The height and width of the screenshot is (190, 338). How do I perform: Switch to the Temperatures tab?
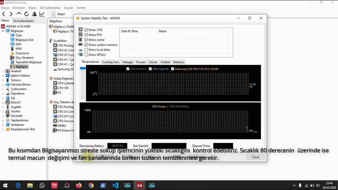pyautogui.click(x=90, y=62)
